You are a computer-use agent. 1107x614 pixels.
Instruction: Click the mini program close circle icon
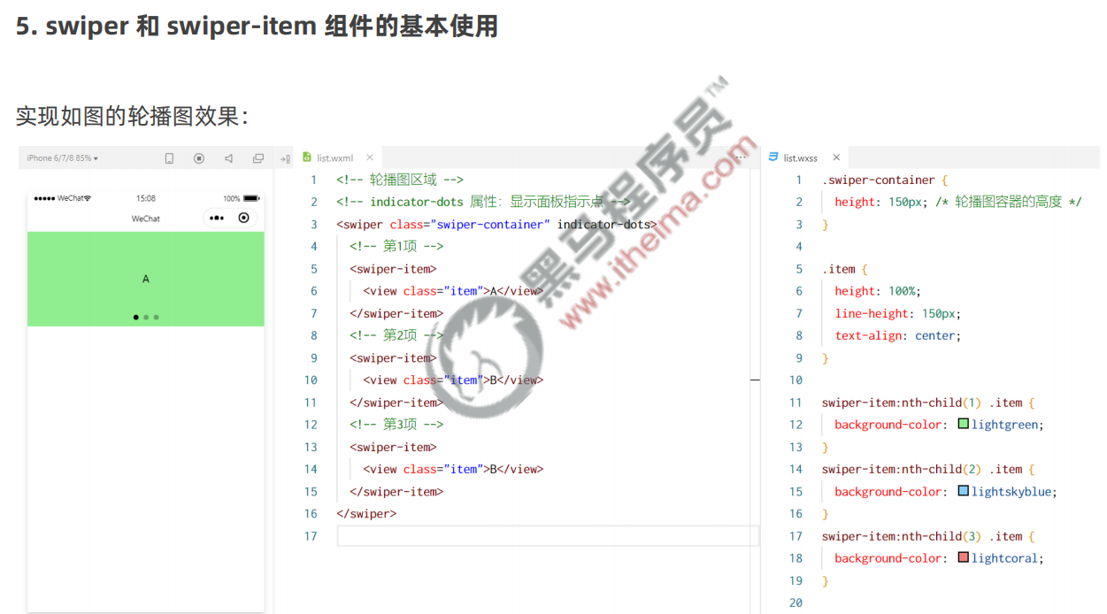[244, 218]
